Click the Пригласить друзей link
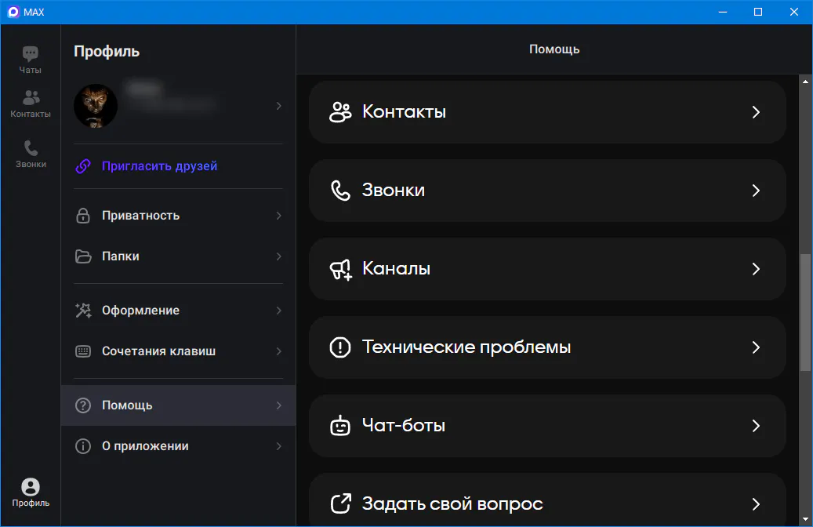This screenshot has height=527, width=813. click(x=159, y=166)
